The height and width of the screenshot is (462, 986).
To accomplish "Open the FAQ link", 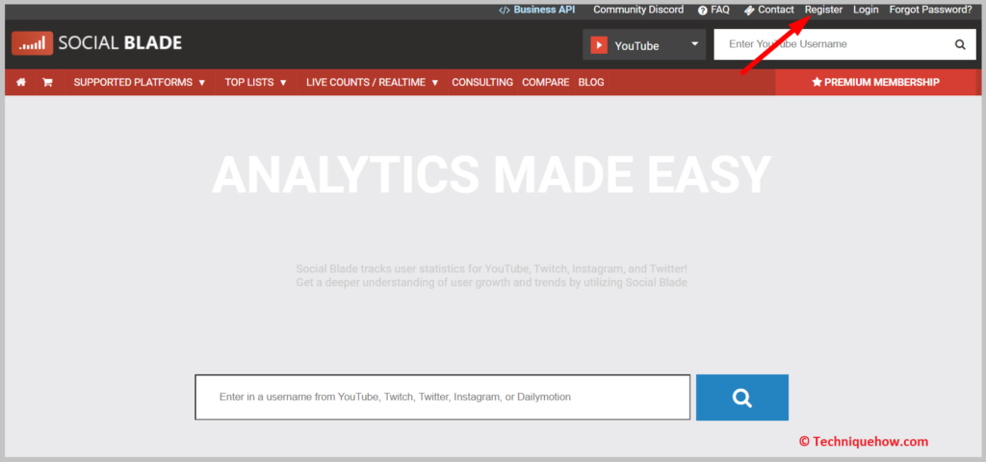I will coord(714,10).
